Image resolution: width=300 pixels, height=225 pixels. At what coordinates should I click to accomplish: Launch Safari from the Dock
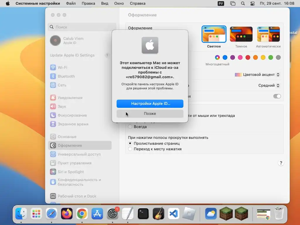(x=52, y=214)
